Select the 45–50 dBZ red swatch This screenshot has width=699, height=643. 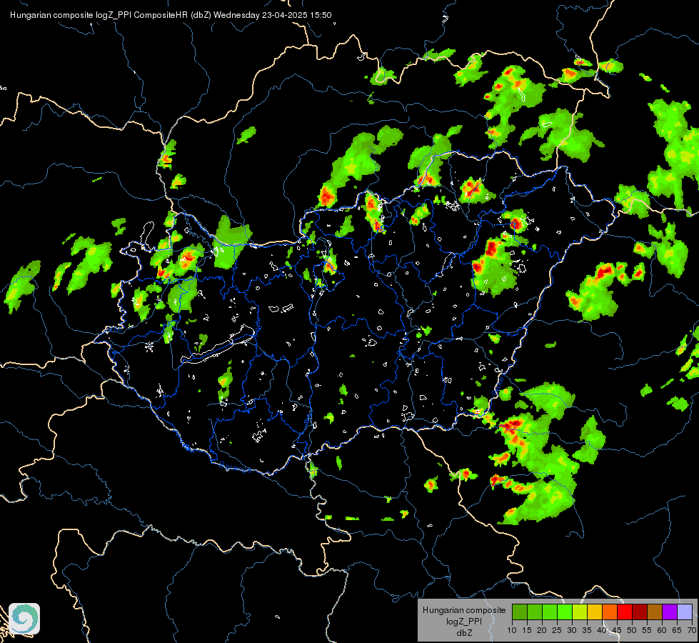[x=625, y=612]
